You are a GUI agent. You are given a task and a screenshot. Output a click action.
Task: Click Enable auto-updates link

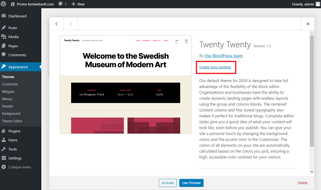(215, 67)
